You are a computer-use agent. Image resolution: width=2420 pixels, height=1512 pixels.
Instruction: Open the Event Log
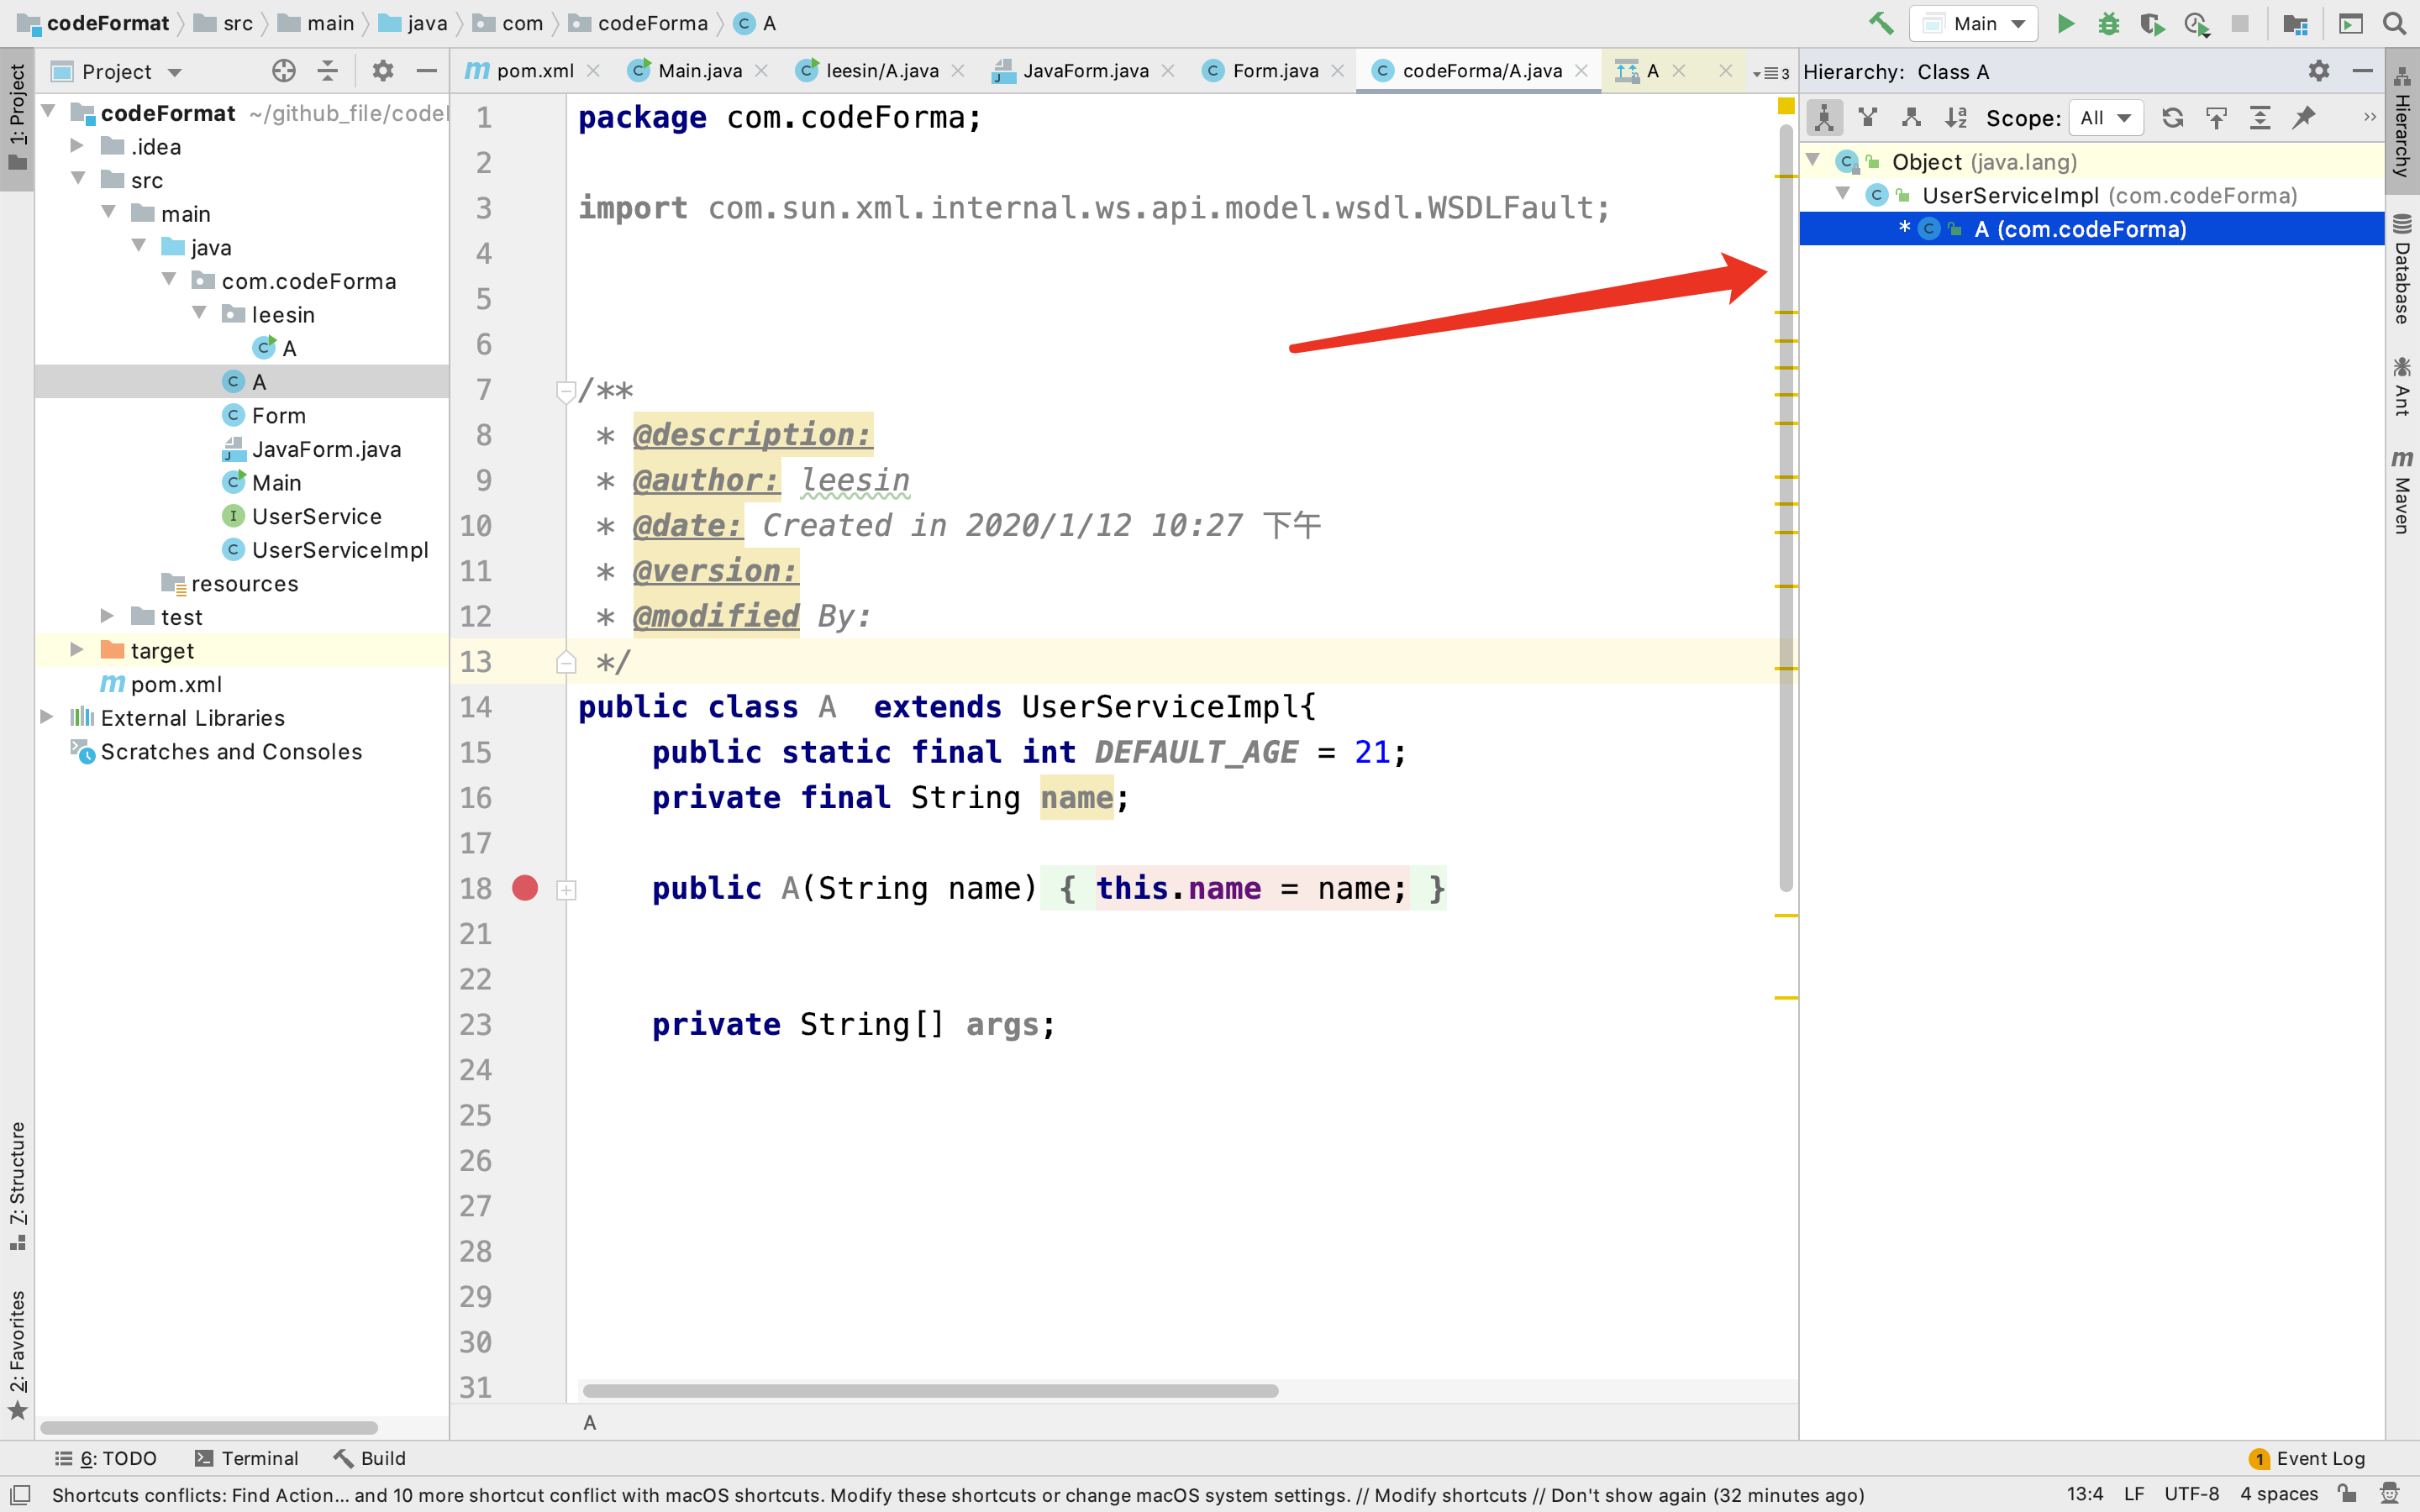(x=2307, y=1458)
